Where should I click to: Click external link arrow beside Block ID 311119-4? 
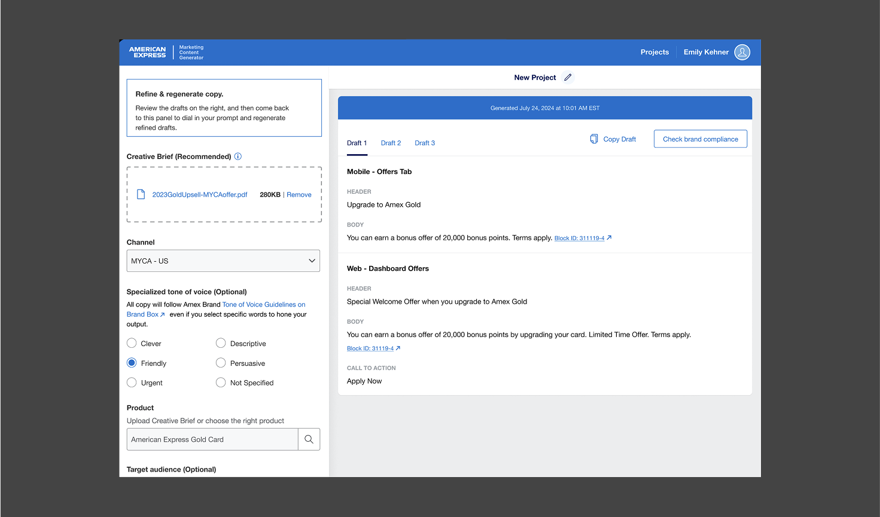(609, 238)
